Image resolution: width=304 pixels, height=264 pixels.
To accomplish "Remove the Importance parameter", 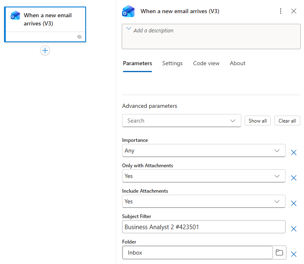I will pyautogui.click(x=294, y=152).
